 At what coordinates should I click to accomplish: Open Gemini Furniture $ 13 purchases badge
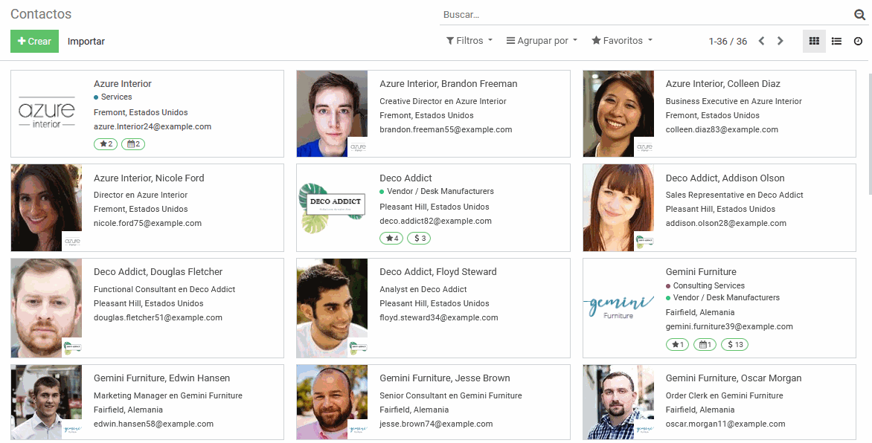pyautogui.click(x=734, y=345)
